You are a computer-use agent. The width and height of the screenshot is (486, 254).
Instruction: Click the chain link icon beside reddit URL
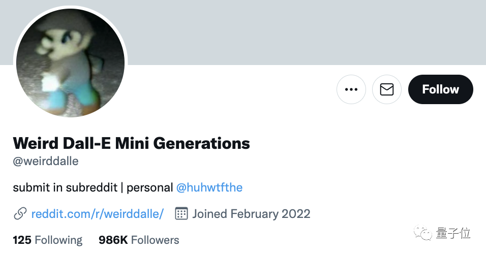[20, 213]
